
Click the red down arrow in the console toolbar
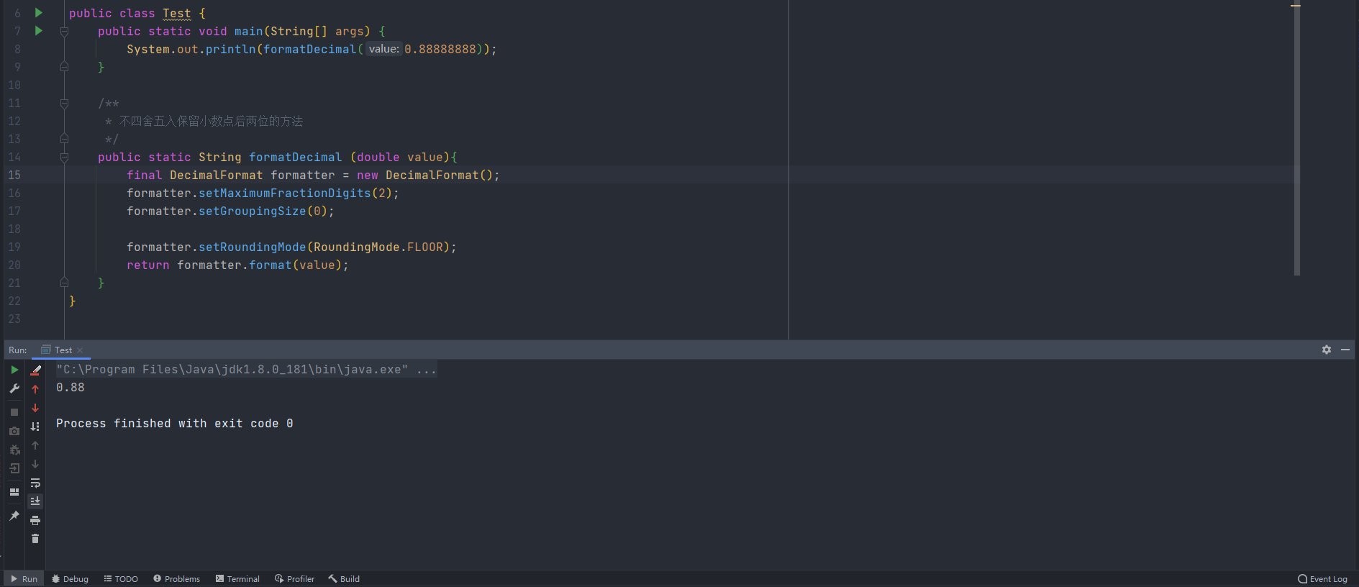click(35, 408)
